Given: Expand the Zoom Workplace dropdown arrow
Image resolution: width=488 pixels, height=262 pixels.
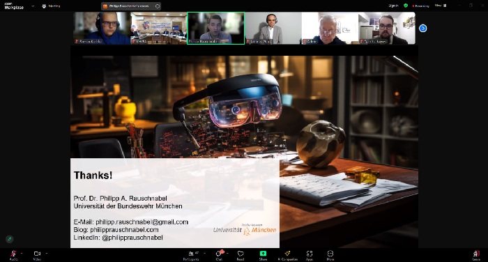Looking at the screenshot, I should 33,6.
